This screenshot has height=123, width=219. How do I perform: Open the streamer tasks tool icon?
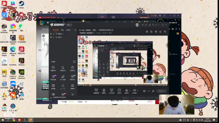tap(72, 69)
